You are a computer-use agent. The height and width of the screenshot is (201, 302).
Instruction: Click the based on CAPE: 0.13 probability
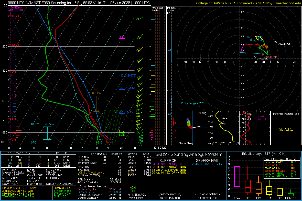pyautogui.click(x=281, y=162)
